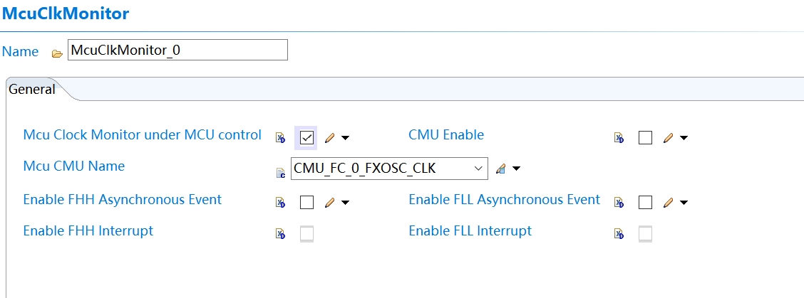The width and height of the screenshot is (804, 298).
Task: Click the Enable FLL Interrupt label
Action: 470,231
